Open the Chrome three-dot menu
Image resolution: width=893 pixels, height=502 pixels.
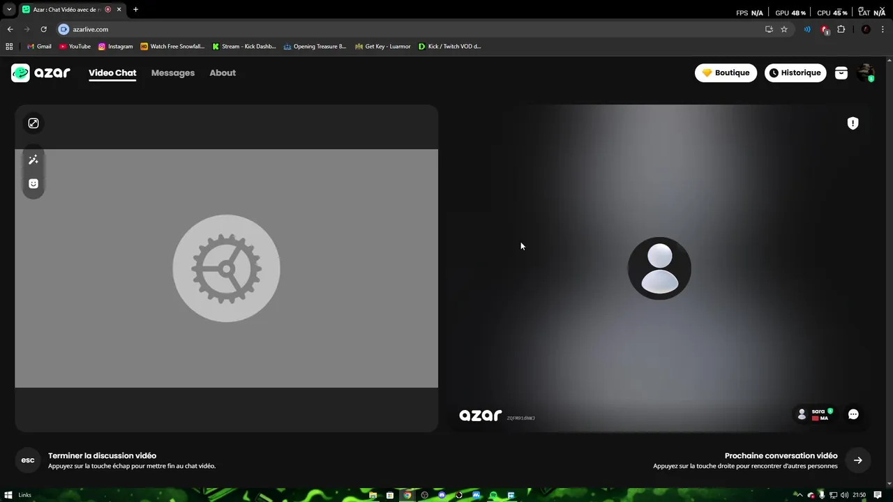pyautogui.click(x=883, y=29)
